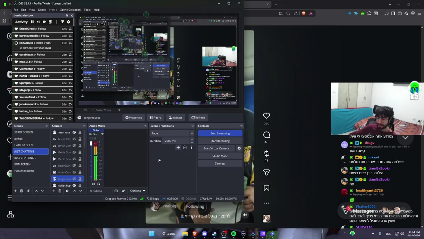The height and width of the screenshot is (239, 424).
Task: Open the Edit menu
Action: pyautogui.click(x=24, y=10)
